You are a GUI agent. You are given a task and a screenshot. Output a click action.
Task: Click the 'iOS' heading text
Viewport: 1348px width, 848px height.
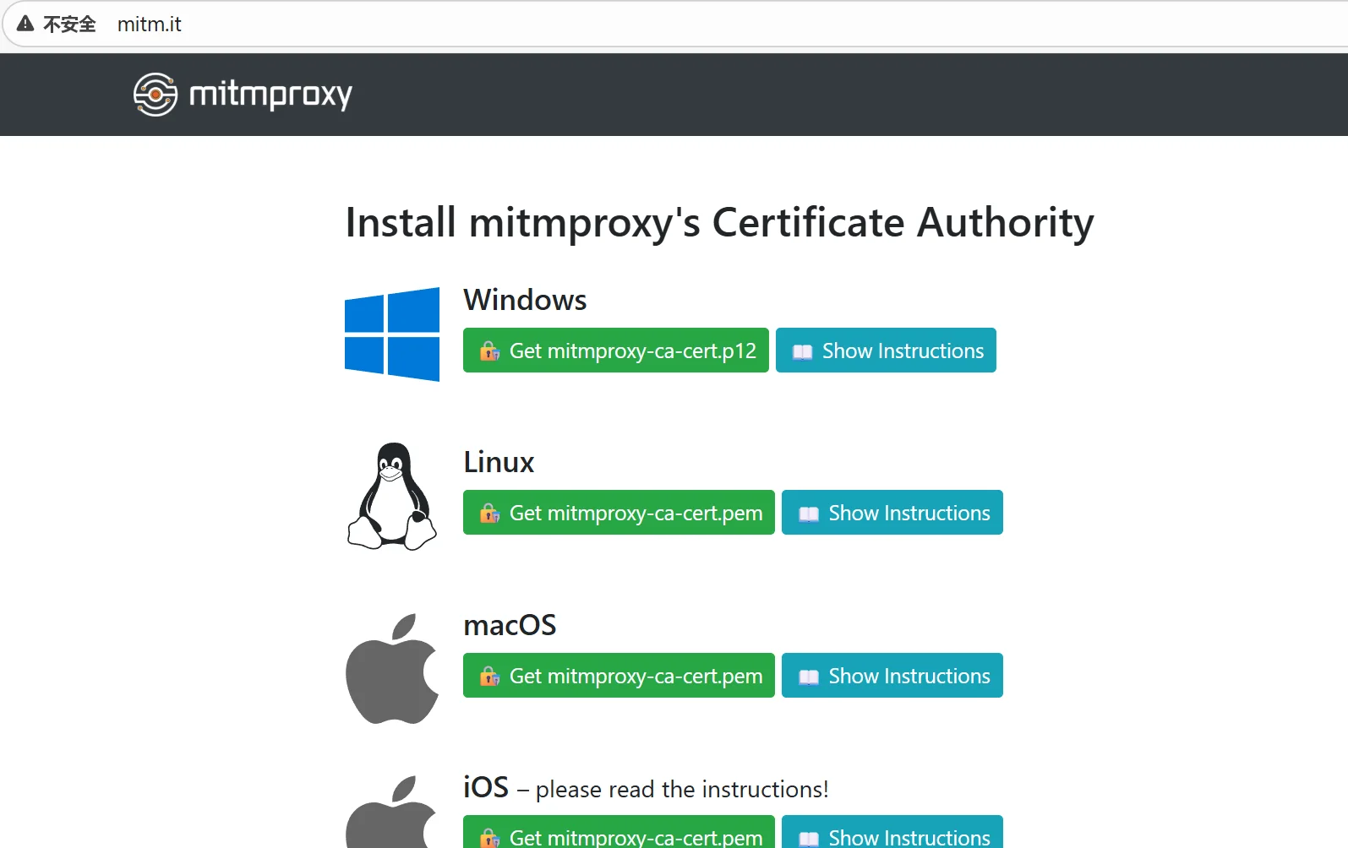coord(486,787)
